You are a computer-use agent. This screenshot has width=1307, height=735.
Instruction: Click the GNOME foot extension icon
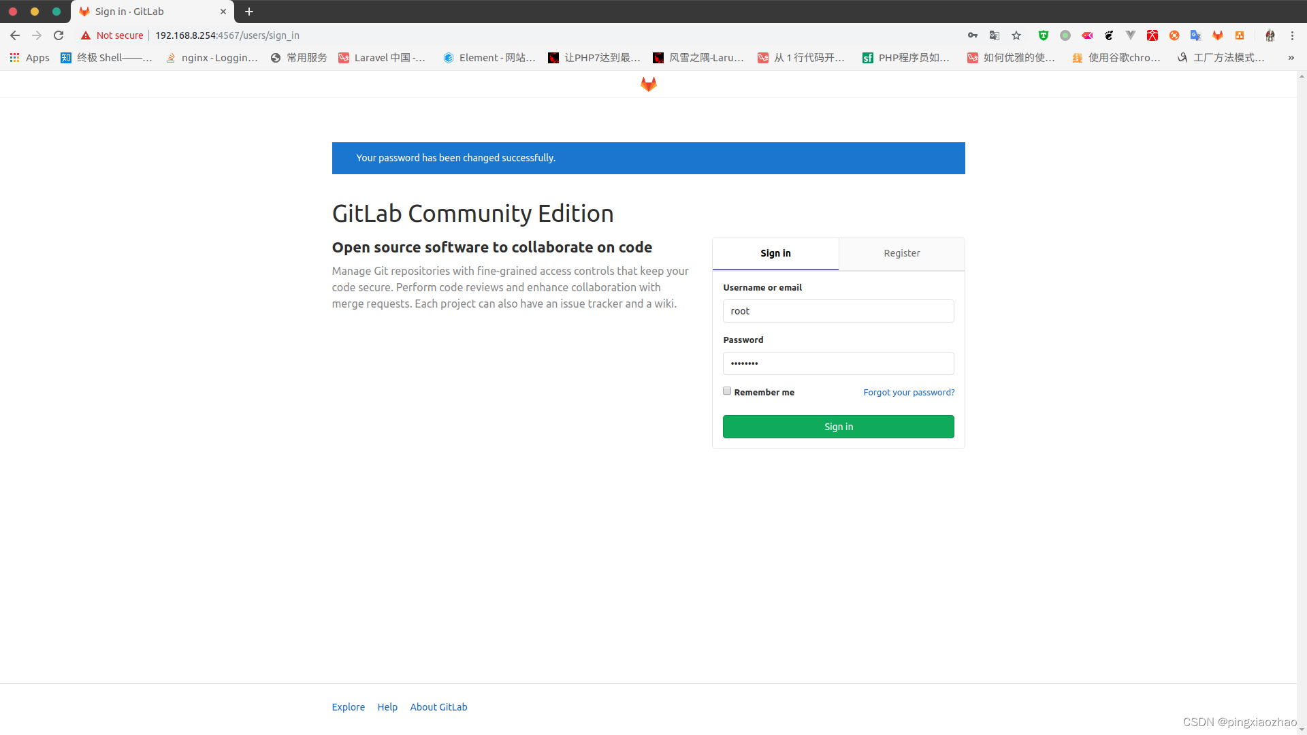coord(1109,35)
